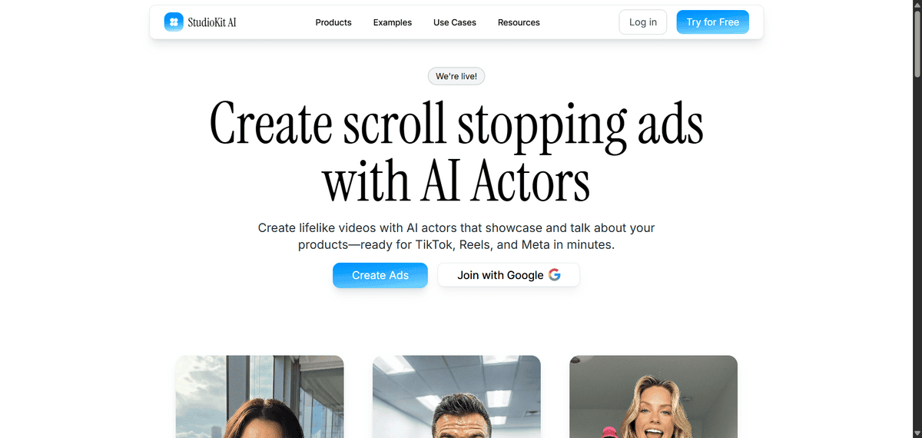
Task: Click the Try for Free button
Action: [x=713, y=22]
